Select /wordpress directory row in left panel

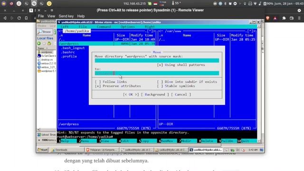(x=107, y=44)
